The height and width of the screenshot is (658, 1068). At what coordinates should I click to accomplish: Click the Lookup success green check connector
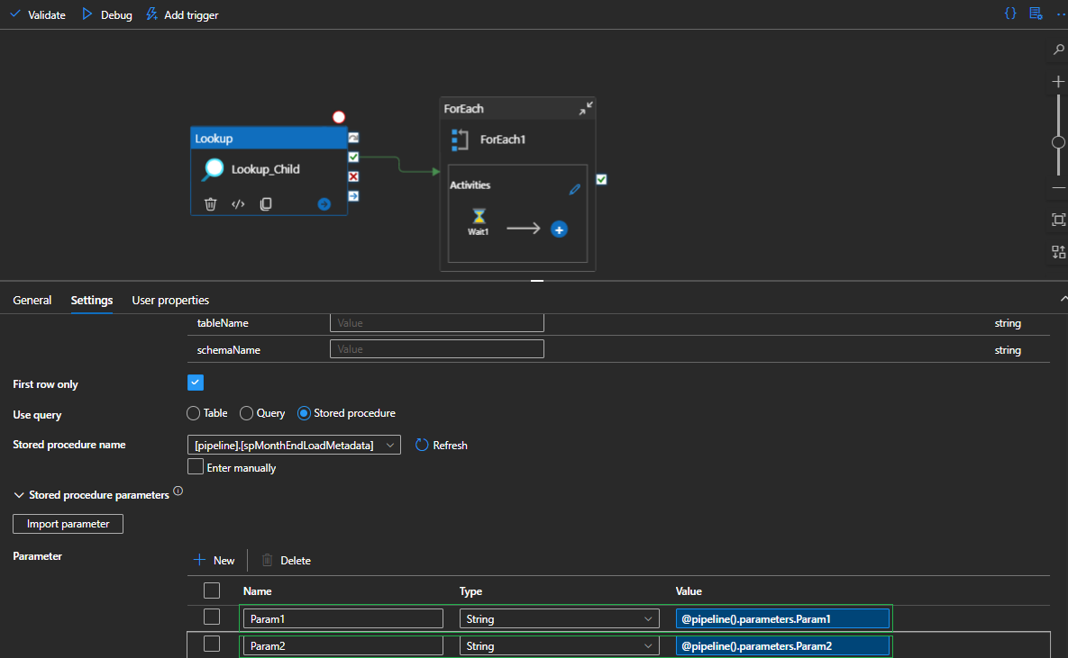point(353,158)
